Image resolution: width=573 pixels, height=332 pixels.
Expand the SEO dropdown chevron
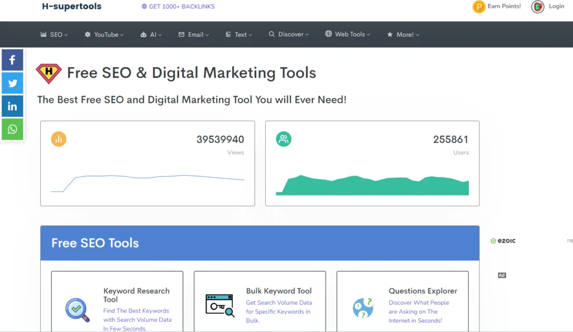66,35
